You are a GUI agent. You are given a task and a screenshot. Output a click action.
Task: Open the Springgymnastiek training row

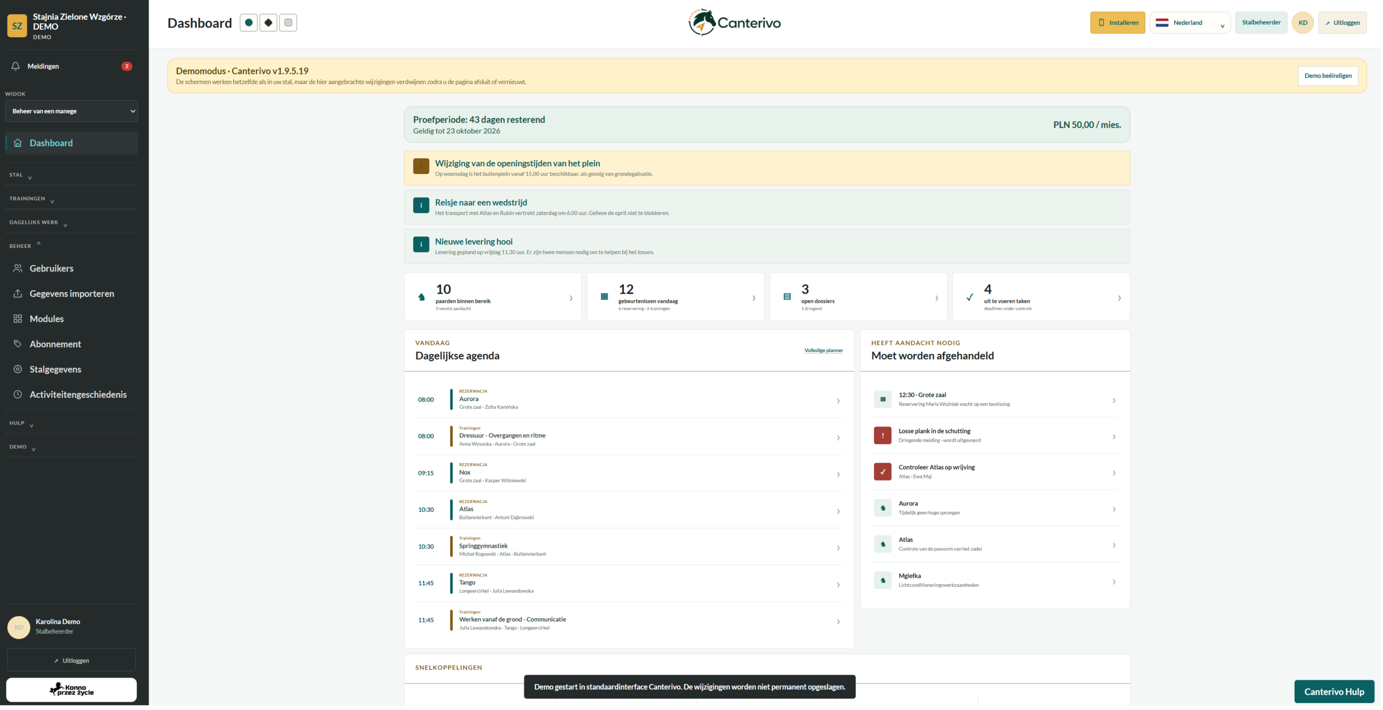629,547
